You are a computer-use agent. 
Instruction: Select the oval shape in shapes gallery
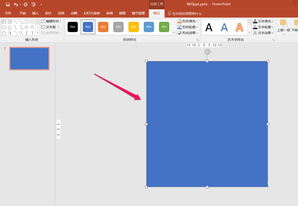pyautogui.click(x=32, y=22)
